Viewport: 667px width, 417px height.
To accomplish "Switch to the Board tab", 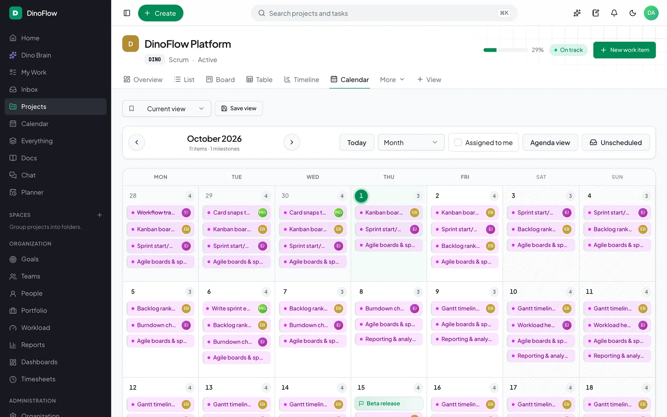I will pos(221,80).
